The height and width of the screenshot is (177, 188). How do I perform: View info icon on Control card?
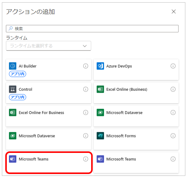86,89
